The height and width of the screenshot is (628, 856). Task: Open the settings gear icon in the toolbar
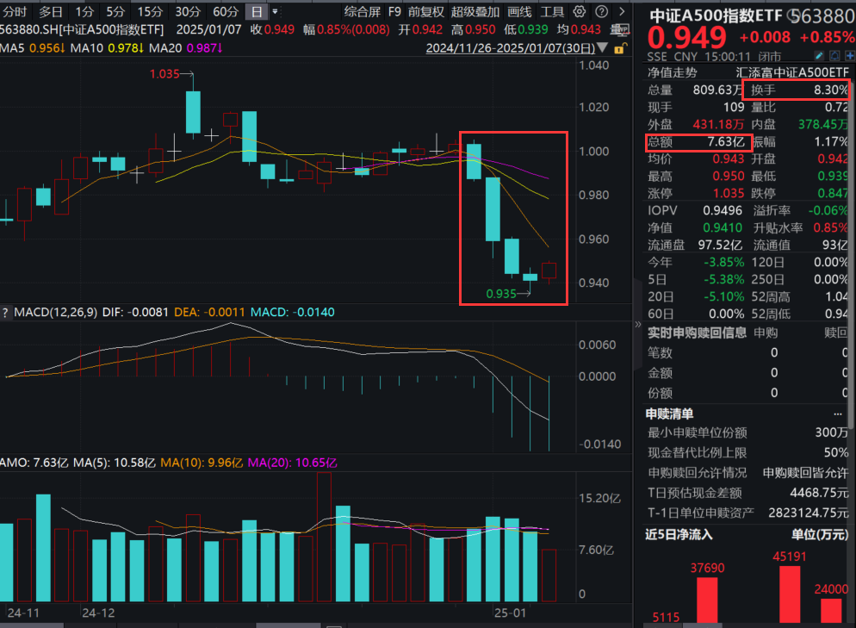(x=579, y=12)
